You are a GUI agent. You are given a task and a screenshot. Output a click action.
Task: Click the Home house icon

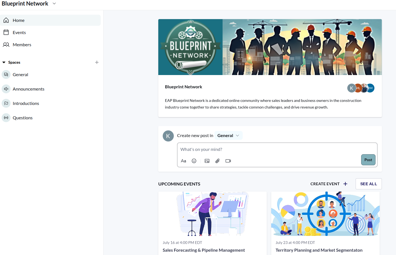[6, 20]
